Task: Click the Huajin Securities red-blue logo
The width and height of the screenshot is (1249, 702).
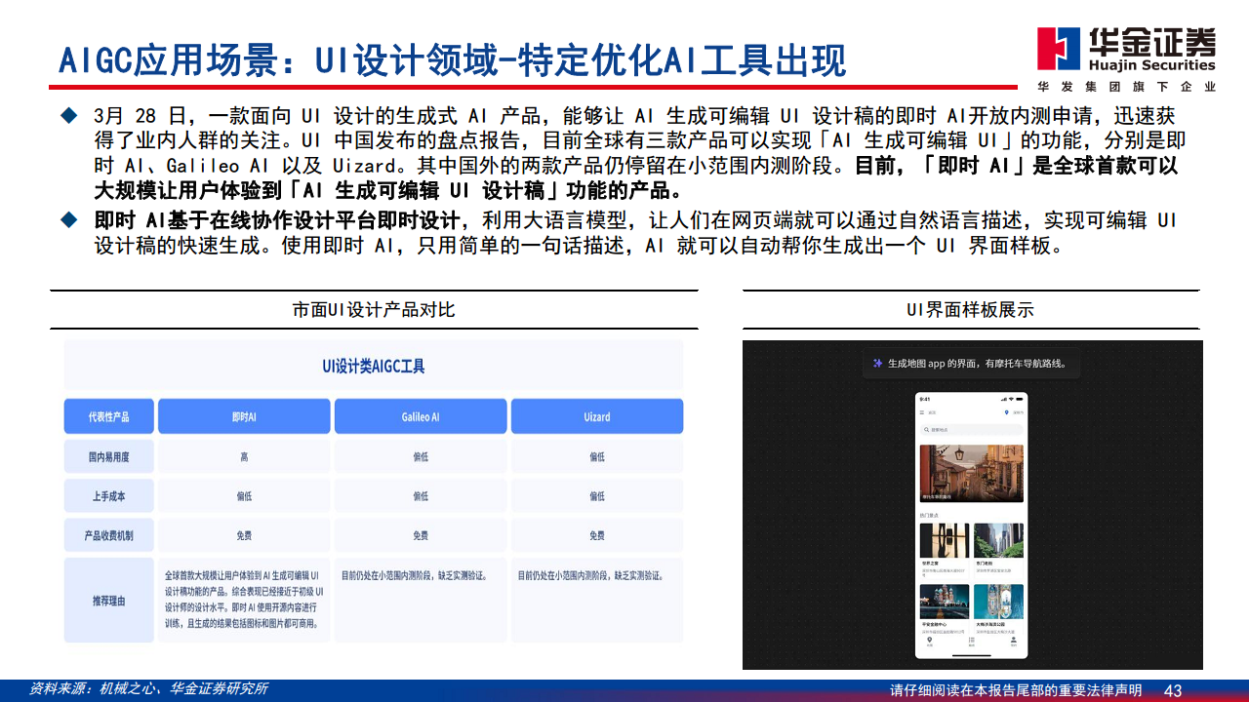Action: pyautogui.click(x=1060, y=50)
